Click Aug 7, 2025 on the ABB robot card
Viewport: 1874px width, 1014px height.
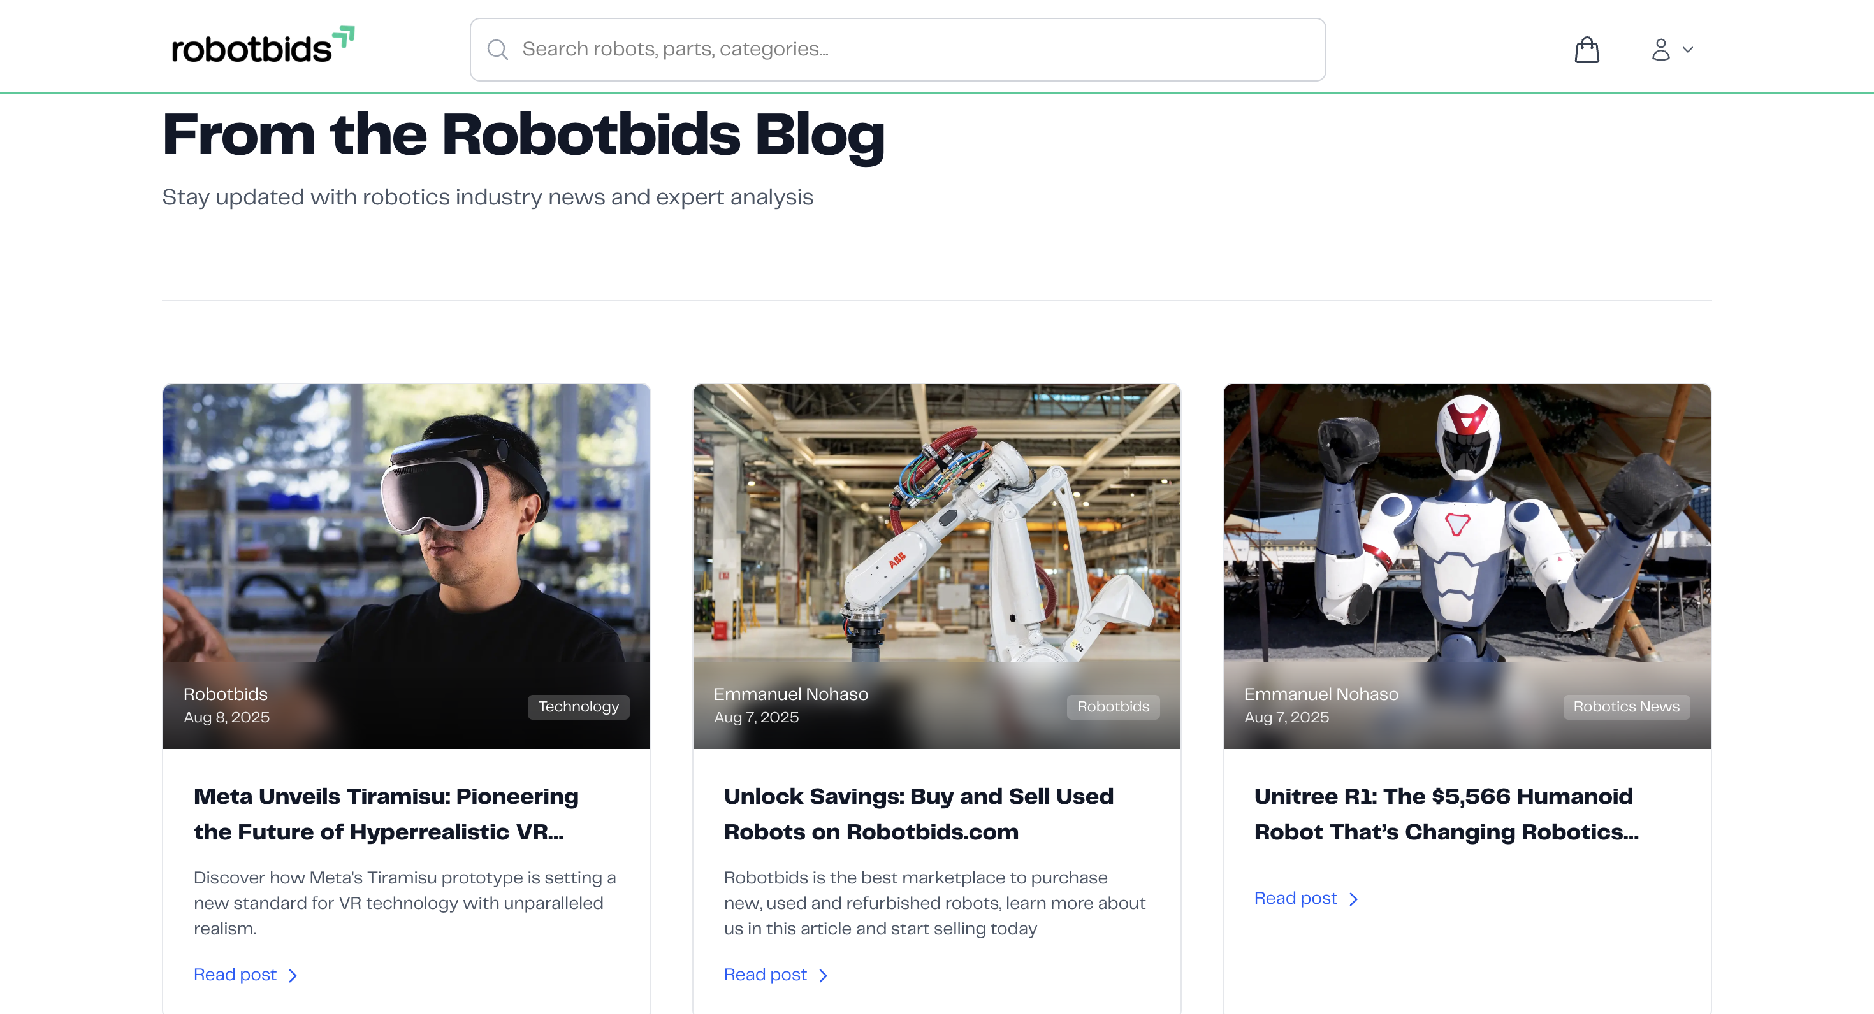coord(756,717)
